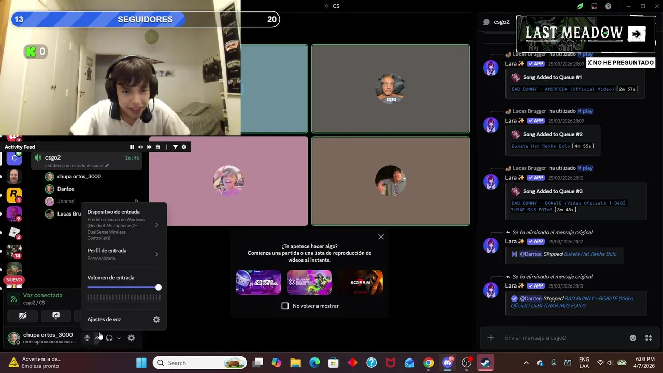The height and width of the screenshot is (373, 663).
Task: Pause the Activity Feed
Action: pos(132,147)
